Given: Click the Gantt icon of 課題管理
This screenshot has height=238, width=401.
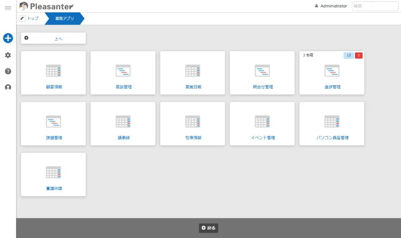Looking at the screenshot, I should click(x=53, y=121).
